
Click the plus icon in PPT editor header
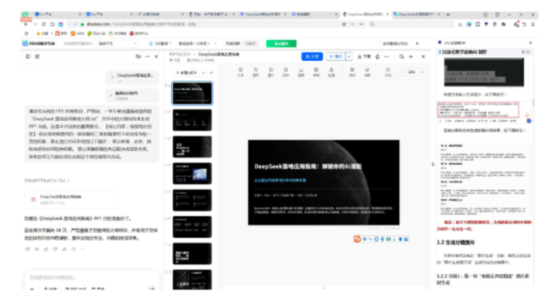411,56
